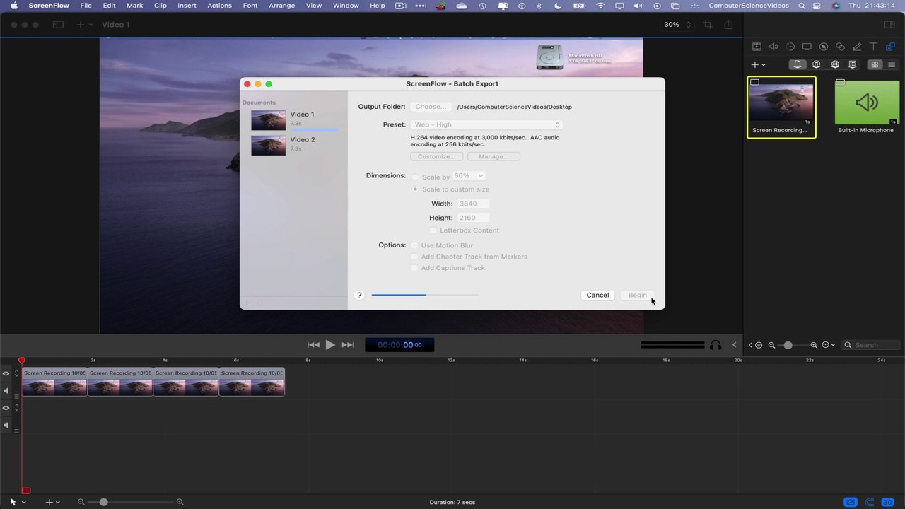The width and height of the screenshot is (905, 509).
Task: Open the 30% canvas zoom dropdown
Action: [x=676, y=25]
